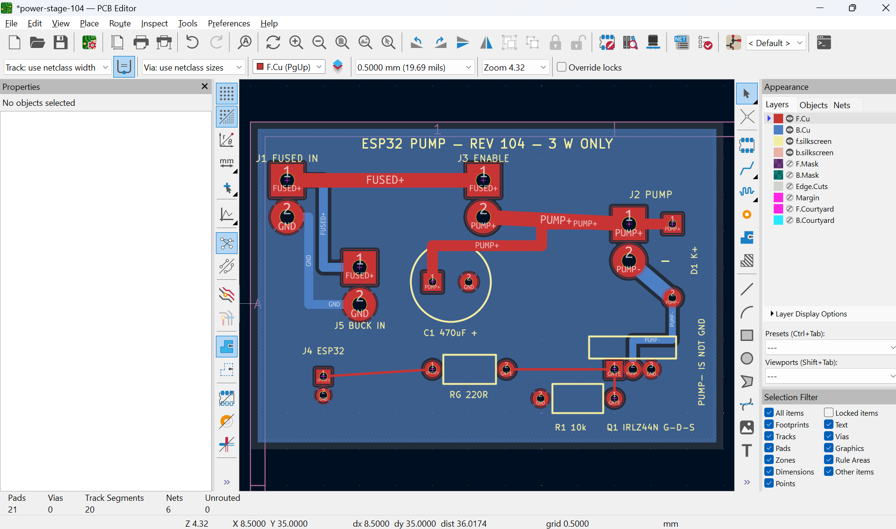896x529 pixels.
Task: Run Design Rules Checker icon
Action: pyautogui.click(x=705, y=43)
